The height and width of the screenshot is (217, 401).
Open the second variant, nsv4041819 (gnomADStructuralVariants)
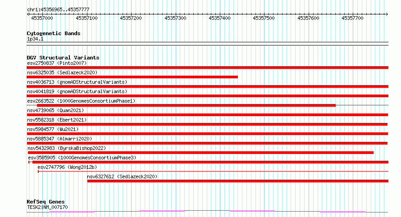(77, 91)
